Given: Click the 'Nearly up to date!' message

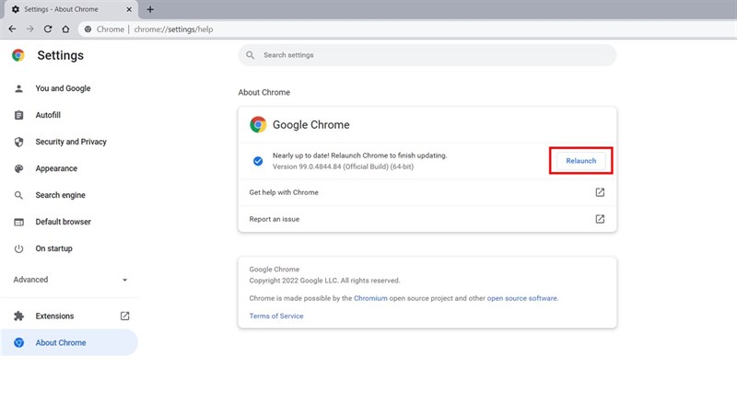Looking at the screenshot, I should pos(359,155).
